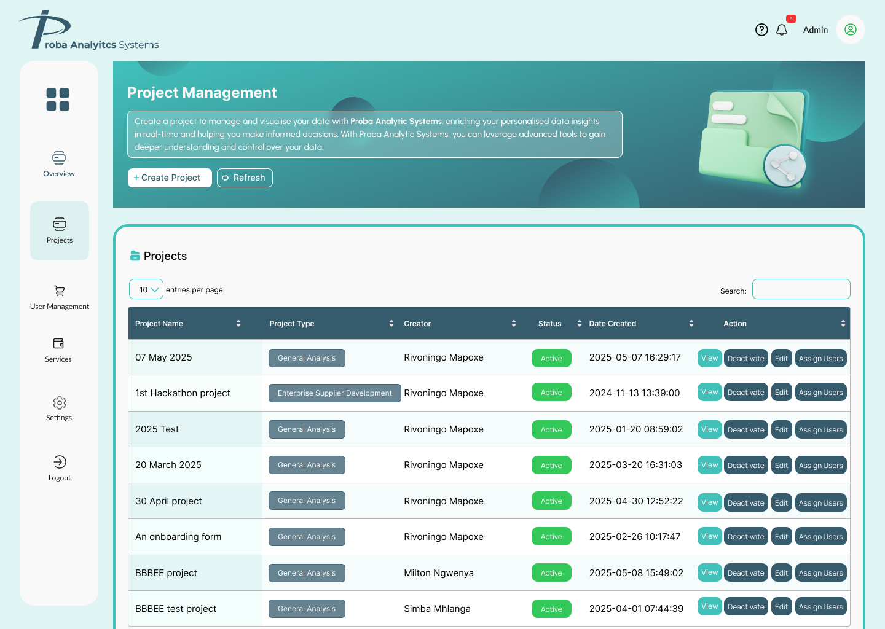
Task: Deactivate the 1st Hackathon project
Action: click(745, 392)
